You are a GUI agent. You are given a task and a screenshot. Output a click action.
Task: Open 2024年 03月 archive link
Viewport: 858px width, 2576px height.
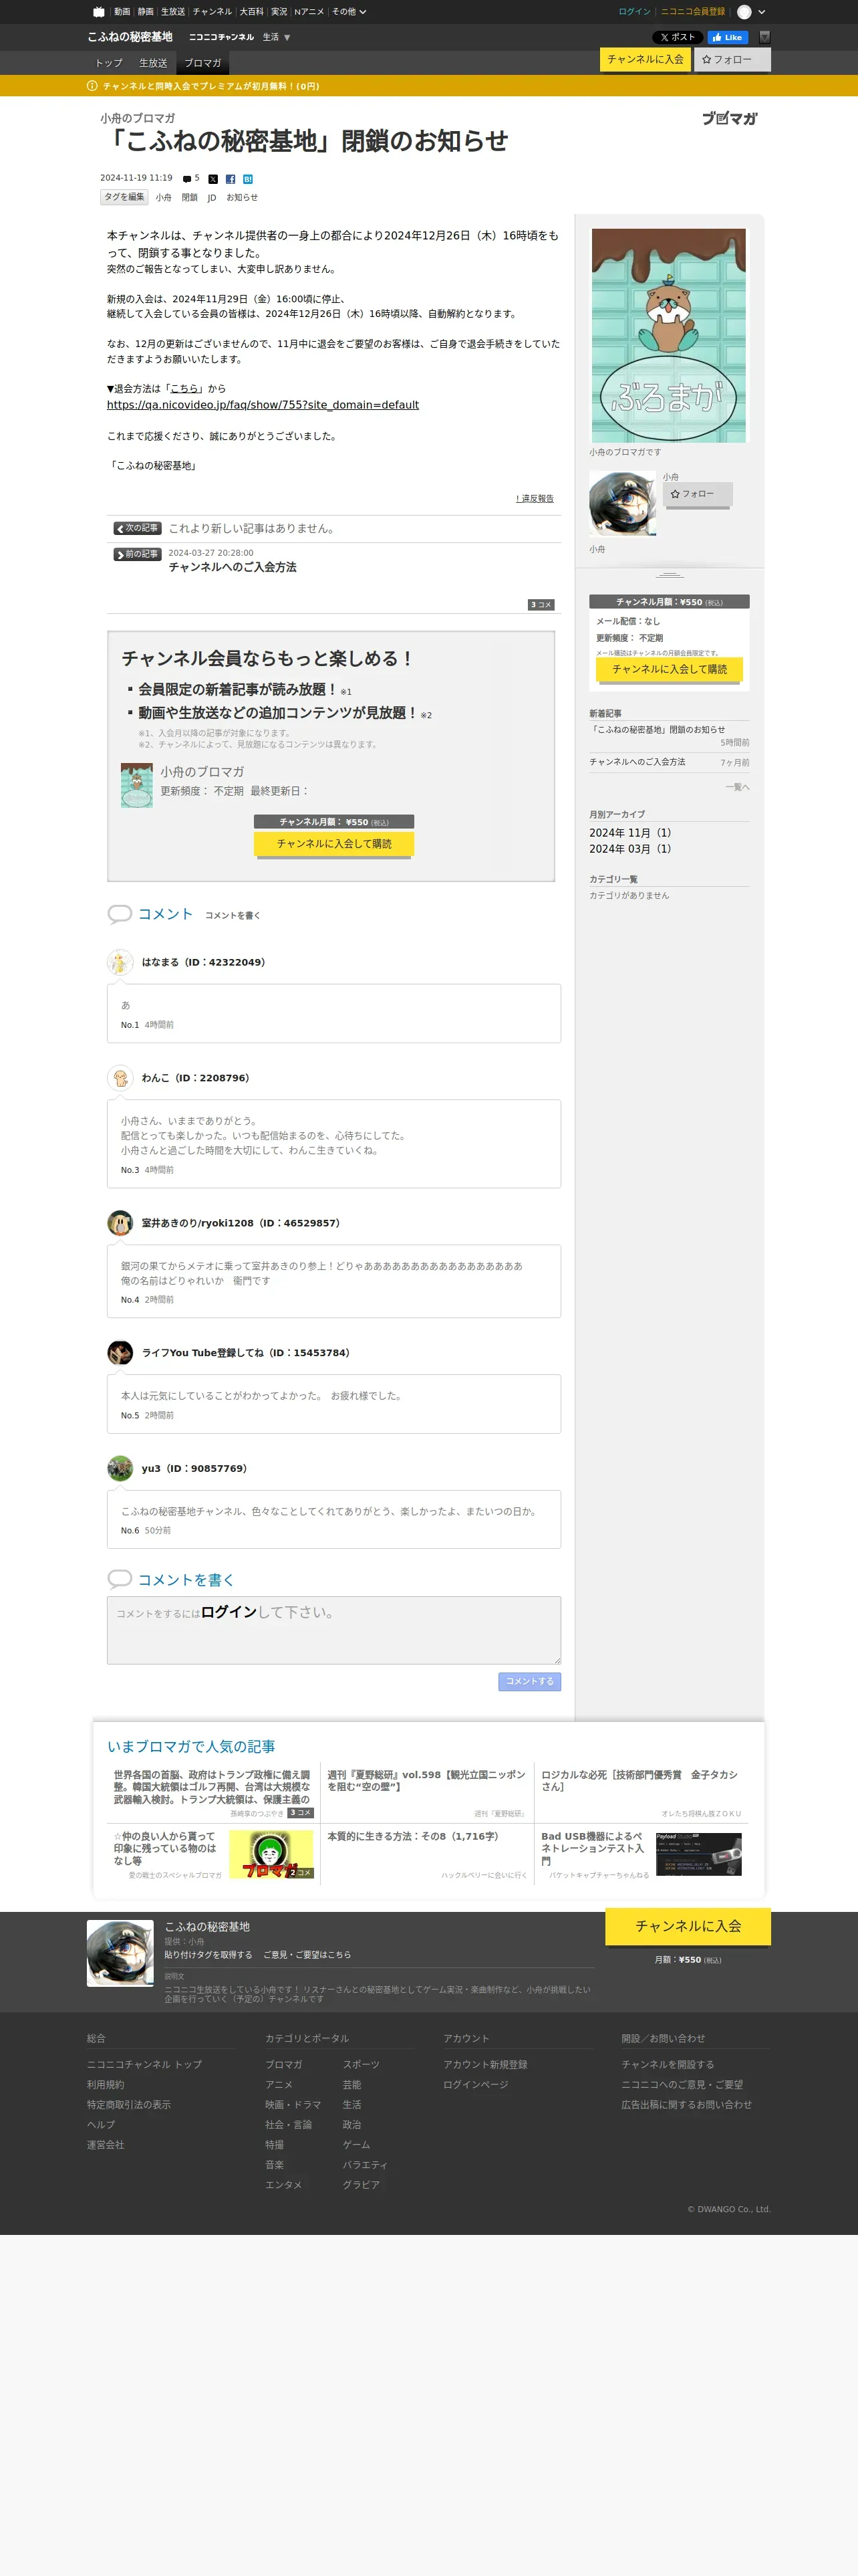click(630, 849)
